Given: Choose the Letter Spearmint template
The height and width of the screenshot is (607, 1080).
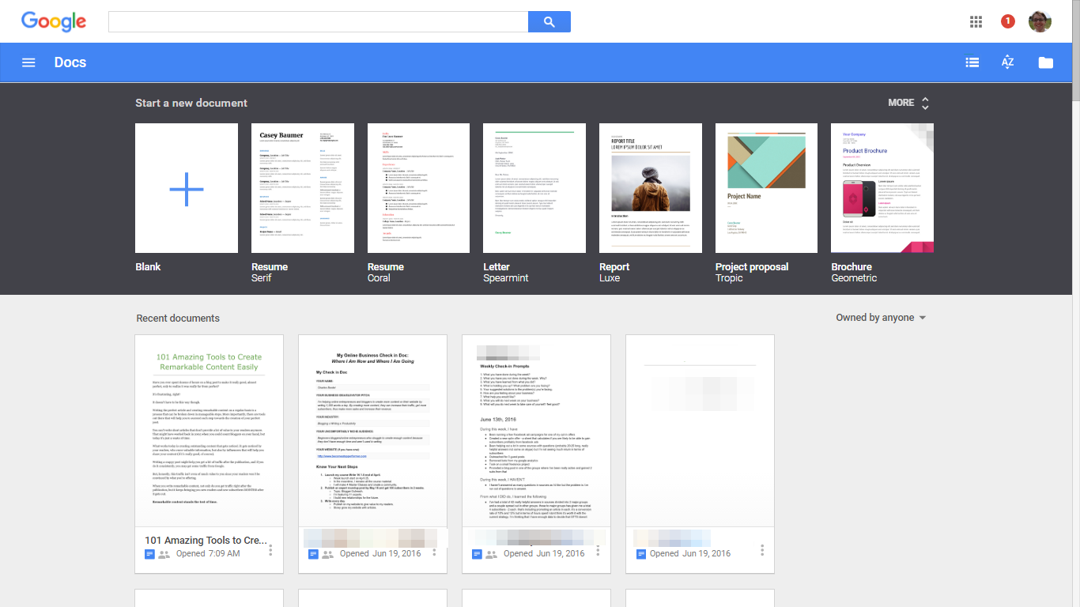Looking at the screenshot, I should pos(534,188).
